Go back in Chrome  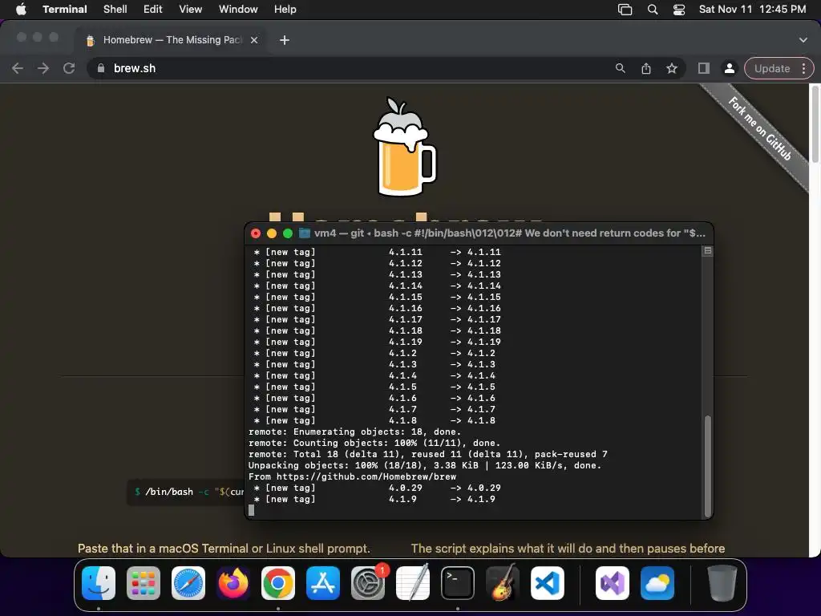pyautogui.click(x=18, y=69)
